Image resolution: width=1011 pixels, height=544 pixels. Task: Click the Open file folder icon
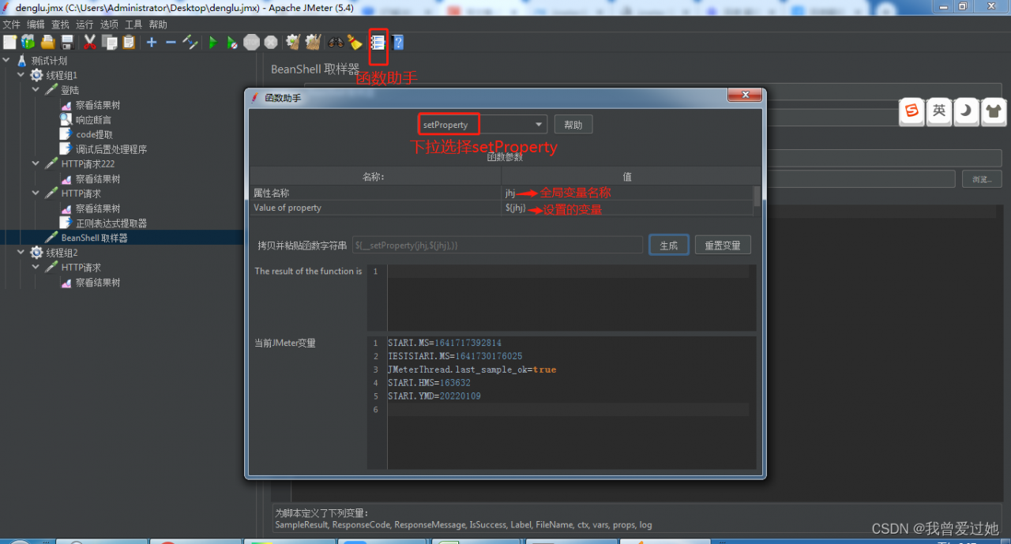click(48, 43)
